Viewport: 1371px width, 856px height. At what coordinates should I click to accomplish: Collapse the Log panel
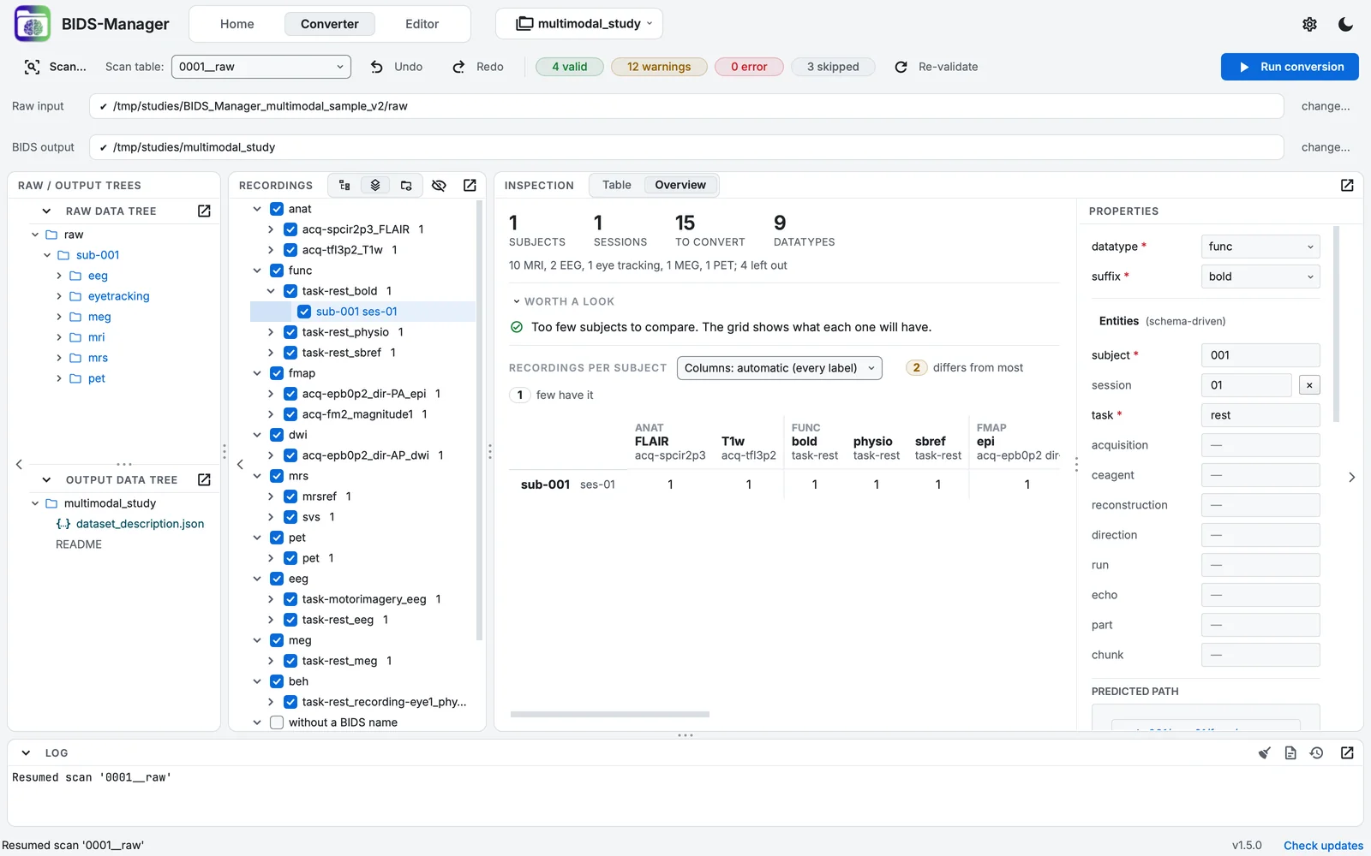[26, 752]
